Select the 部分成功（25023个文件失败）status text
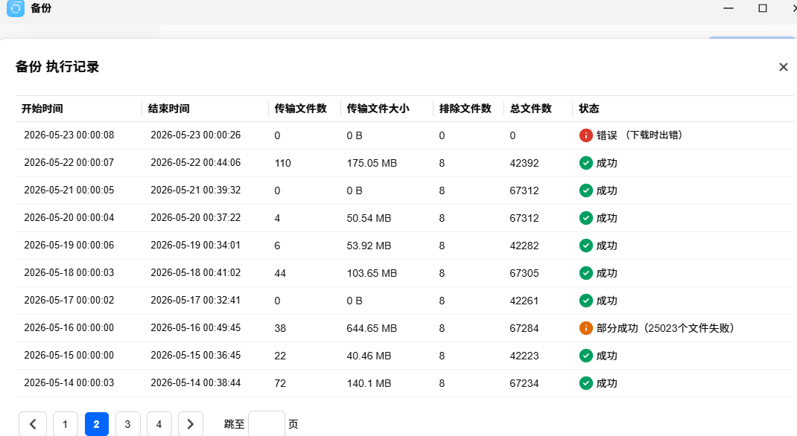 coord(666,328)
